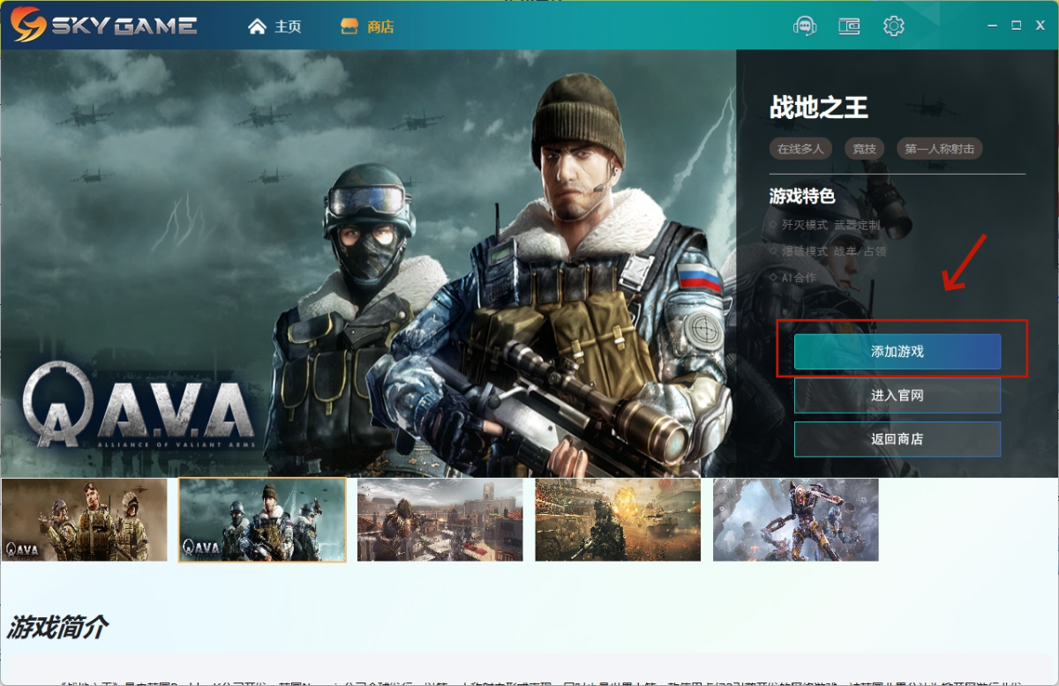The width and height of the screenshot is (1059, 686).
Task: Open settings via the gear icon
Action: click(894, 26)
